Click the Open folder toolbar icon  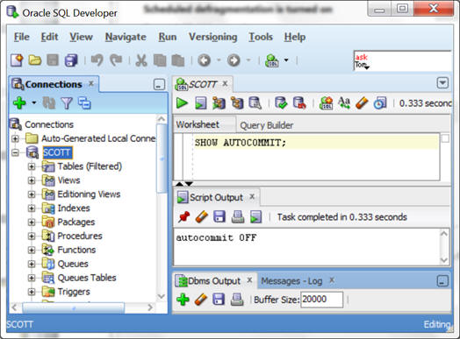35,60
